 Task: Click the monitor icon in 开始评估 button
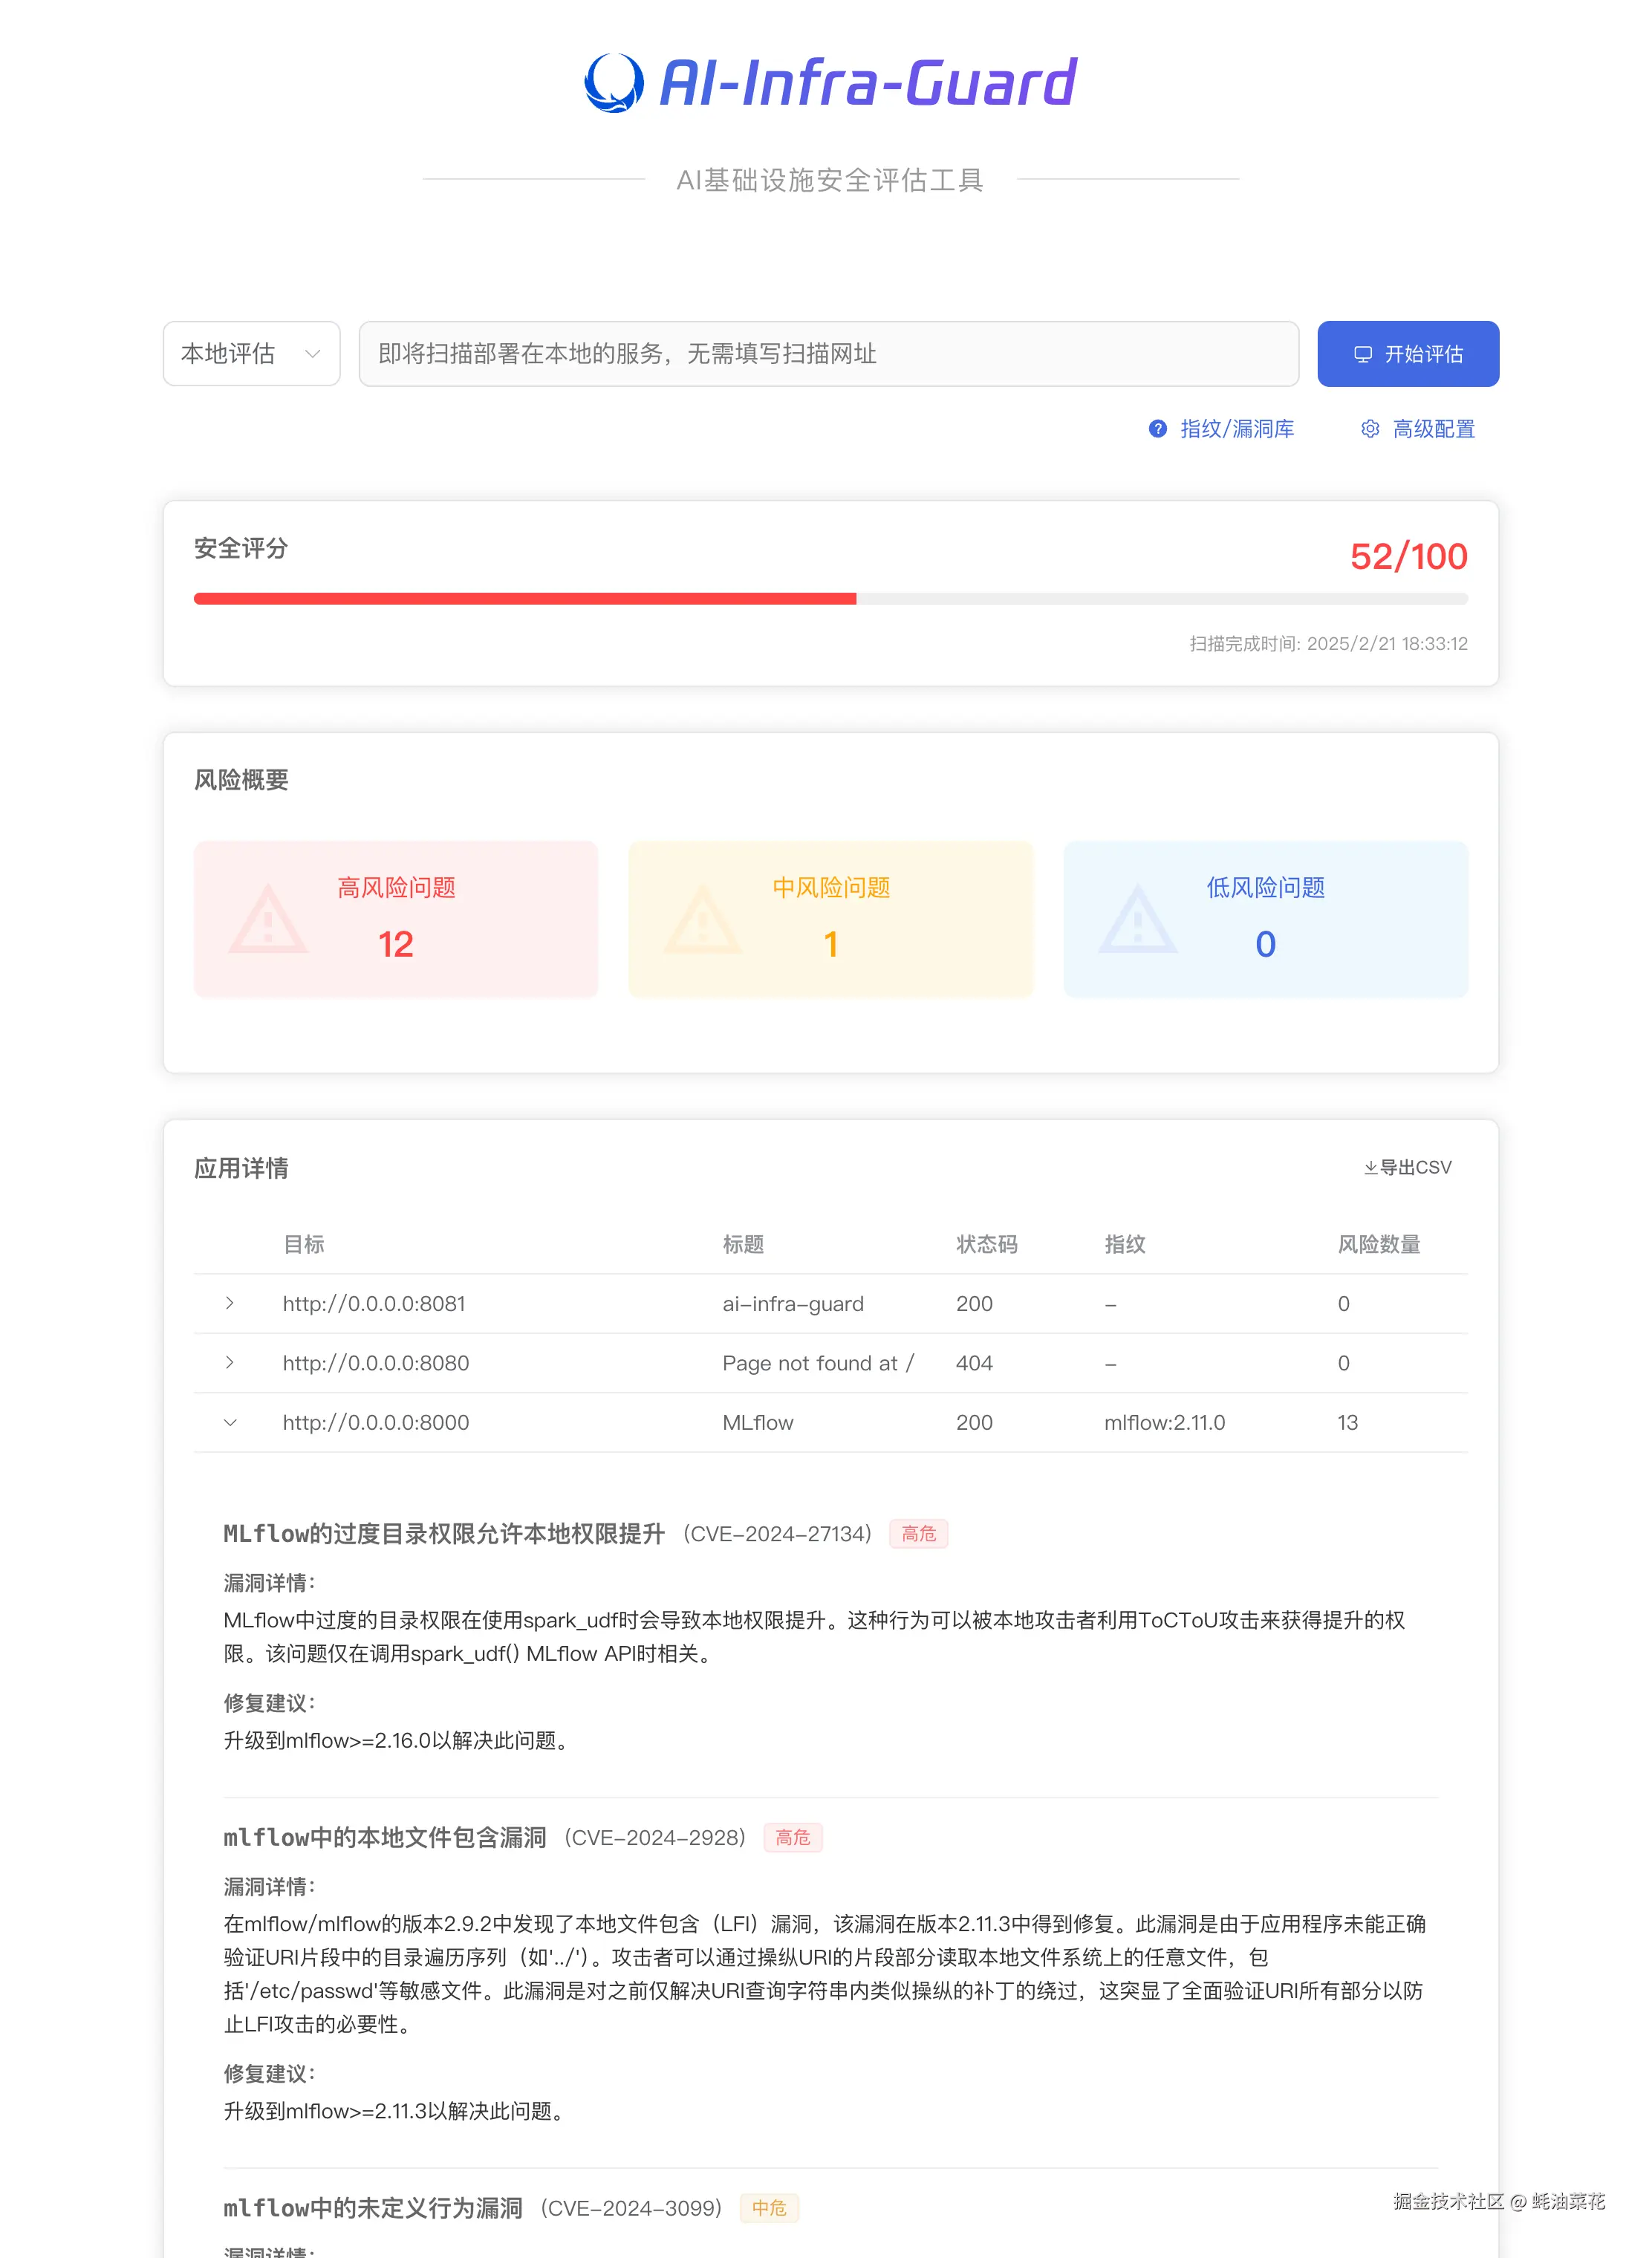[x=1363, y=354]
